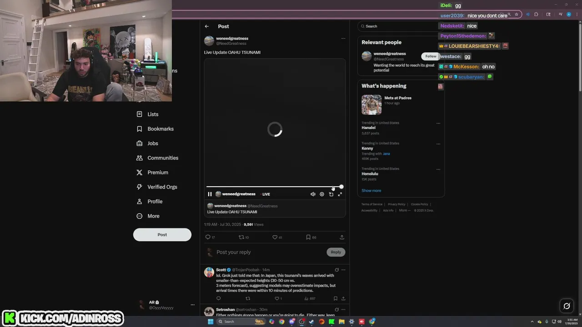Viewport: 582px width, 327px height.
Task: Open Lists in the sidebar
Action: pyautogui.click(x=147, y=114)
